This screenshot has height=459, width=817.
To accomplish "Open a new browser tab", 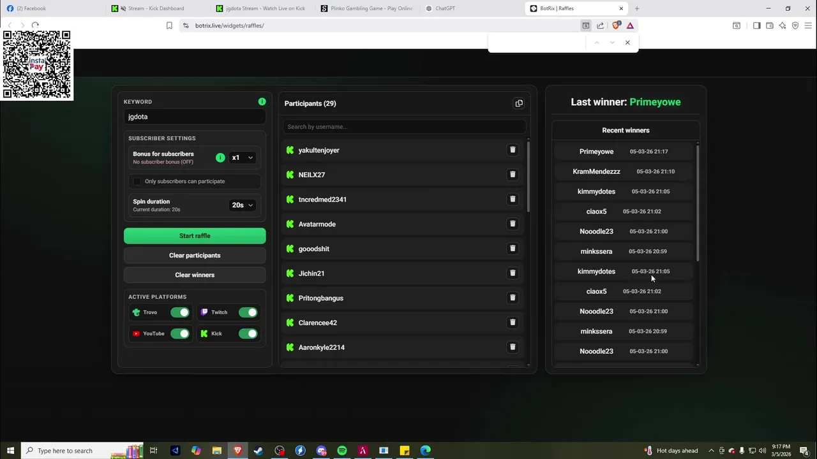I will pyautogui.click(x=636, y=8).
